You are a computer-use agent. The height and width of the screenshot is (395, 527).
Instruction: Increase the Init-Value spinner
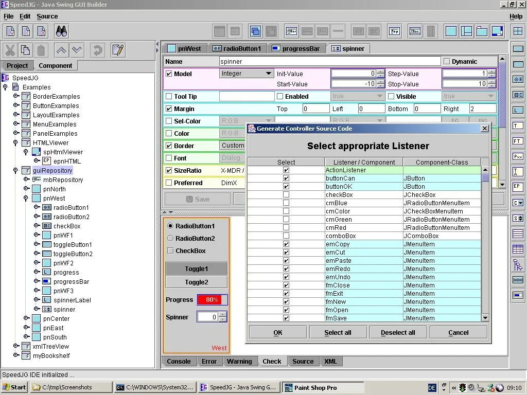click(x=380, y=71)
